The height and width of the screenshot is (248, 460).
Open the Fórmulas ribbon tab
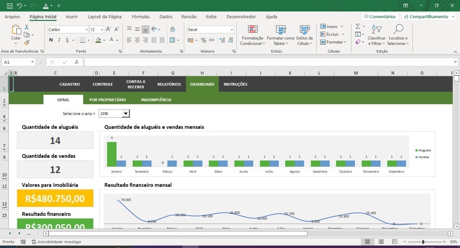pyautogui.click(x=141, y=17)
